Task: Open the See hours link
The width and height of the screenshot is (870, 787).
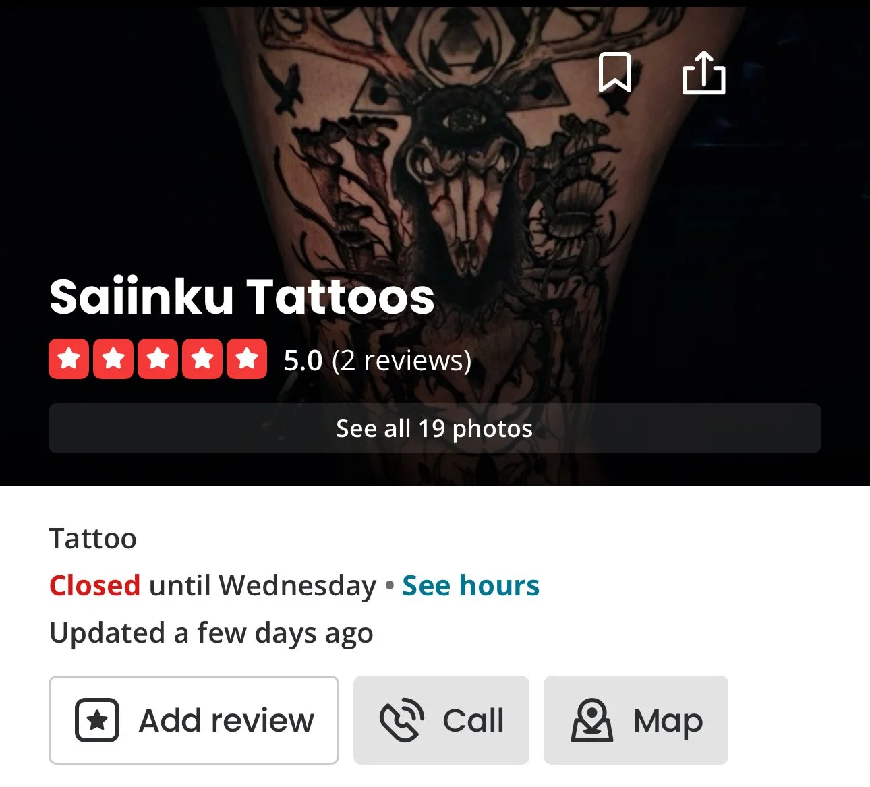Action: (x=471, y=585)
